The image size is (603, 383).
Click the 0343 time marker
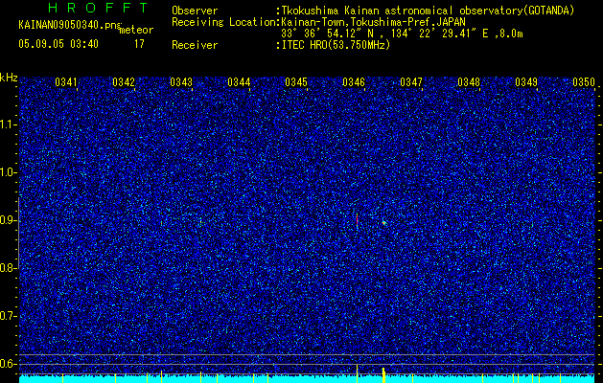181,82
